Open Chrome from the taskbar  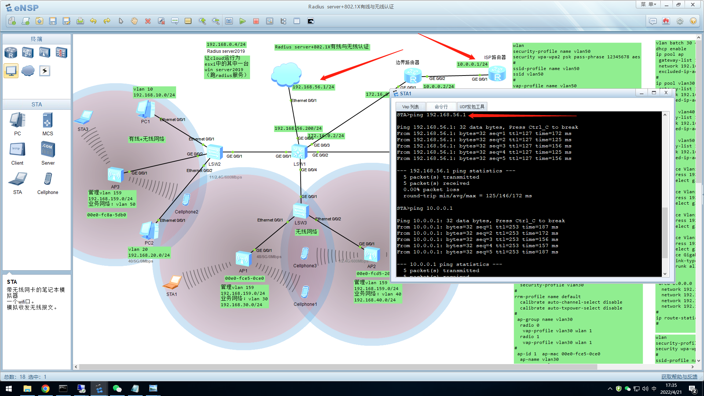[x=45, y=389]
